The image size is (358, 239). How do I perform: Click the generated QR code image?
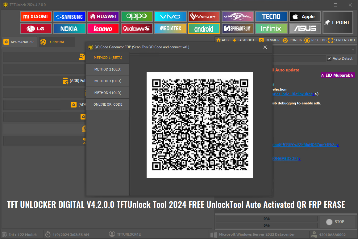click(x=200, y=125)
